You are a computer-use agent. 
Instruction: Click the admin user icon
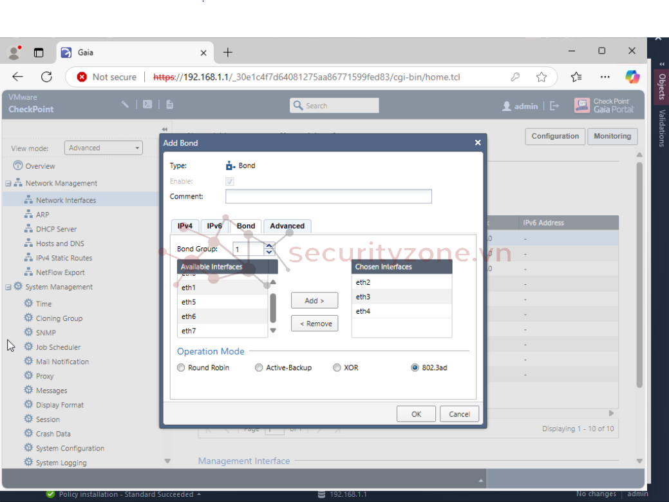coord(507,106)
